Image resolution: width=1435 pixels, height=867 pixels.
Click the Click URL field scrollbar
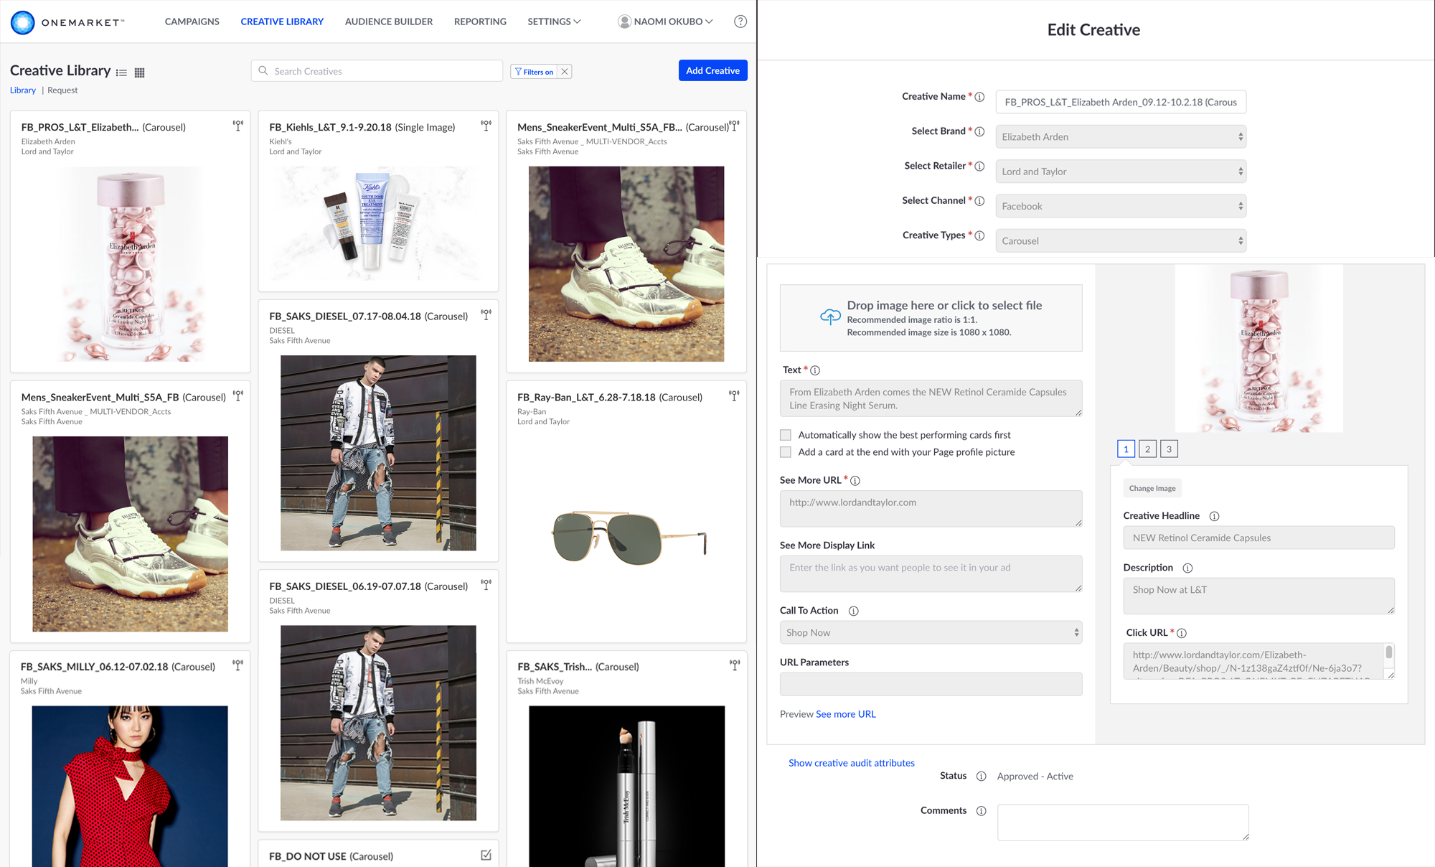point(1389,652)
